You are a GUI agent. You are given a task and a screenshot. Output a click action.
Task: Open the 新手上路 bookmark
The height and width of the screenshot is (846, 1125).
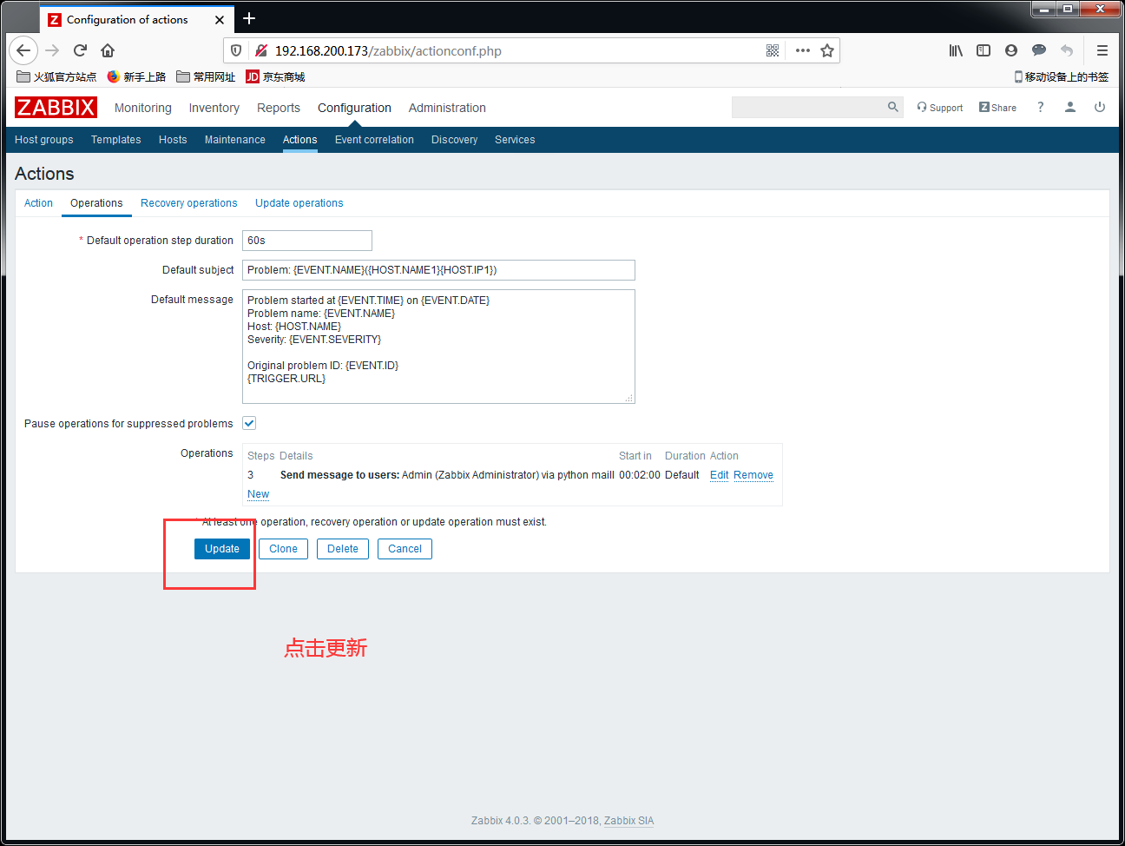point(136,76)
